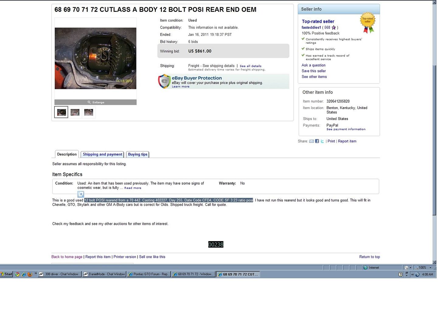Click Sell one like this link
438x328 pixels.
[x=152, y=257]
